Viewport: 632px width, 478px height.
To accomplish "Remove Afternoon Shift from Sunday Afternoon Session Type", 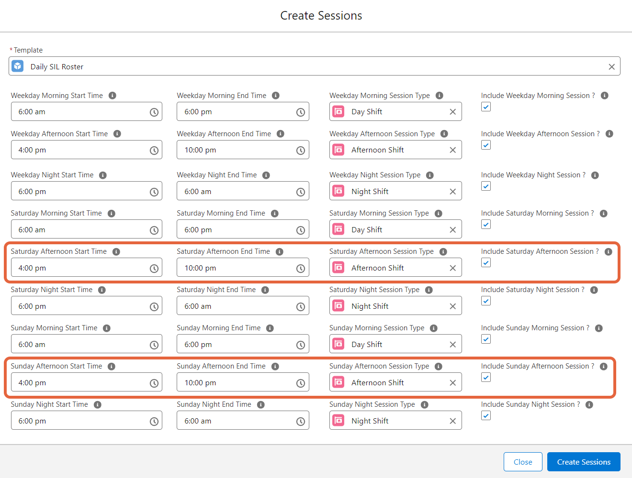I will 452,382.
